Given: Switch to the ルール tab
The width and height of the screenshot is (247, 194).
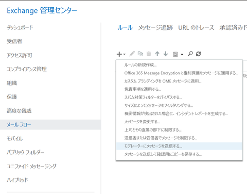Looking at the screenshot, I should click(x=125, y=28).
